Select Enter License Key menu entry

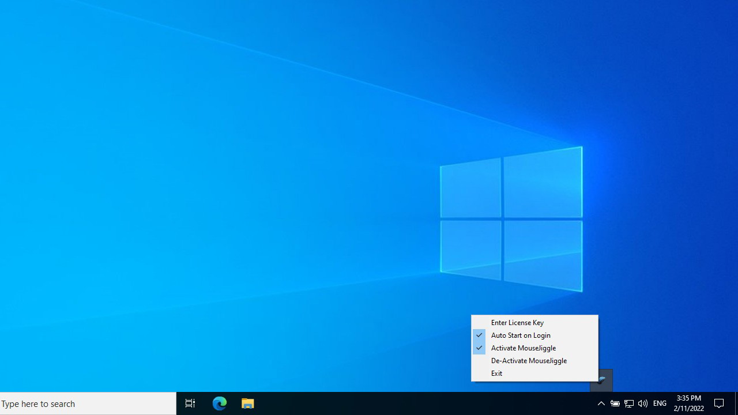[517, 323]
